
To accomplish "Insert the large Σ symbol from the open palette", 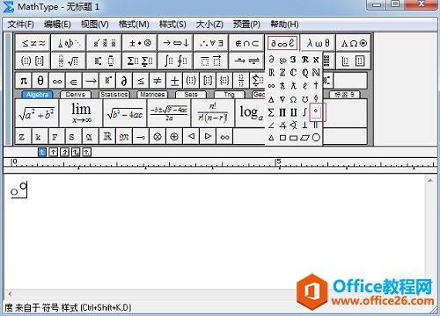I will coord(271,112).
